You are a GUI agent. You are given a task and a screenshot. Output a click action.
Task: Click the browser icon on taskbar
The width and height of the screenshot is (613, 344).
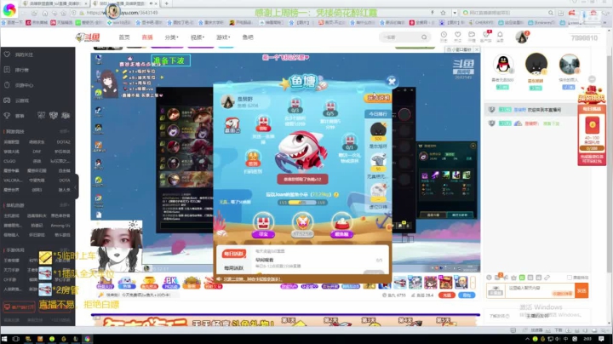(87, 339)
